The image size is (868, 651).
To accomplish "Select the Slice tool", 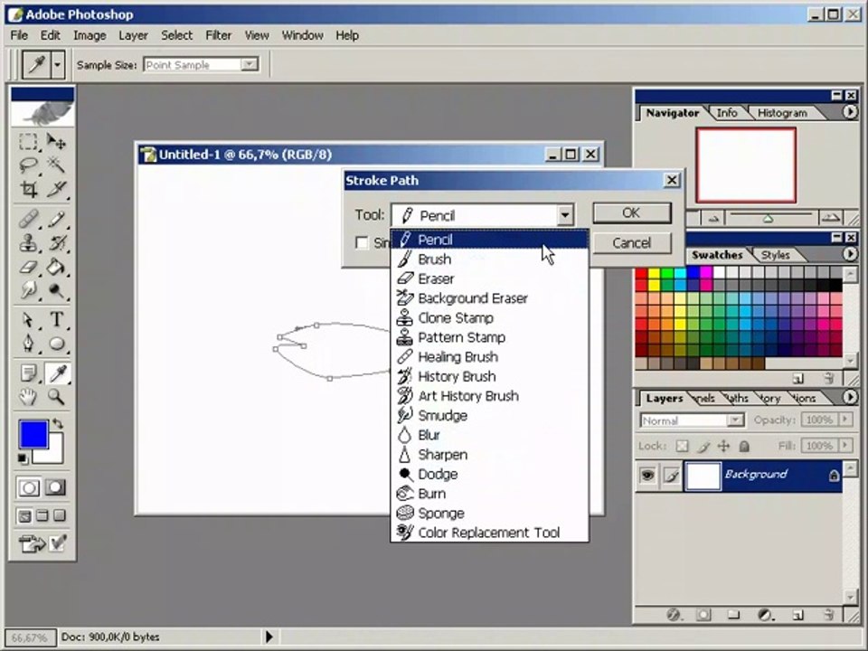I will tap(56, 189).
